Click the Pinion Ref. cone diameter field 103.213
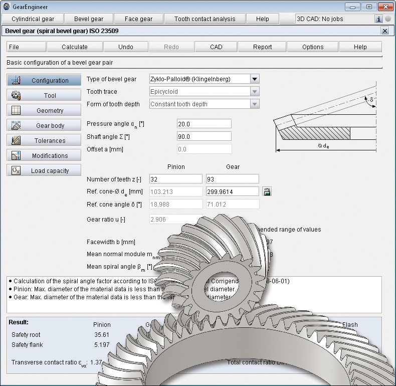396x386 pixels. pyautogui.click(x=176, y=191)
